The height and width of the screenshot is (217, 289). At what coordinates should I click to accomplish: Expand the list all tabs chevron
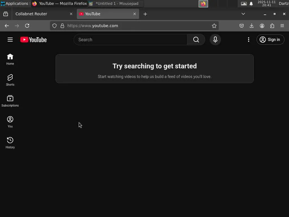click(x=243, y=14)
